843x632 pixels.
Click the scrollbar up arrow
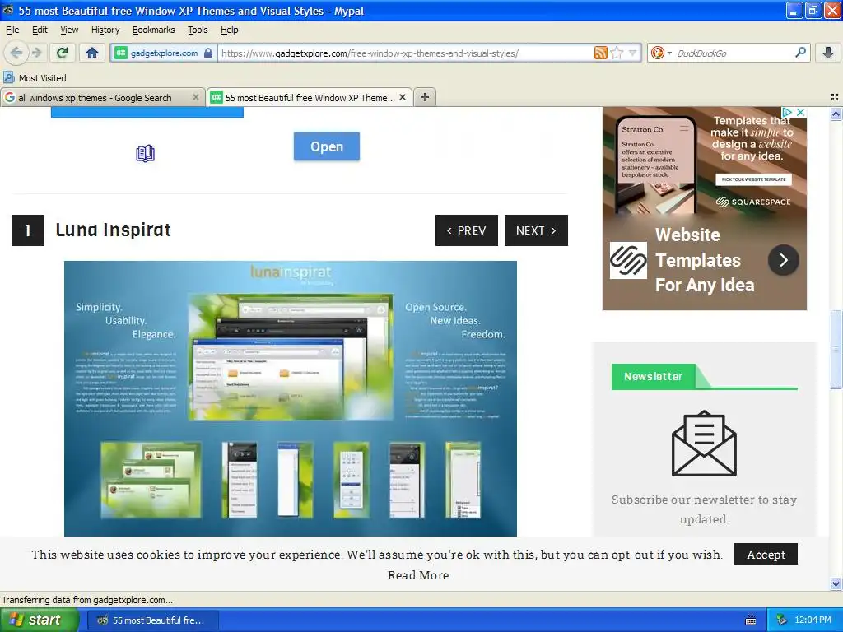tap(836, 114)
